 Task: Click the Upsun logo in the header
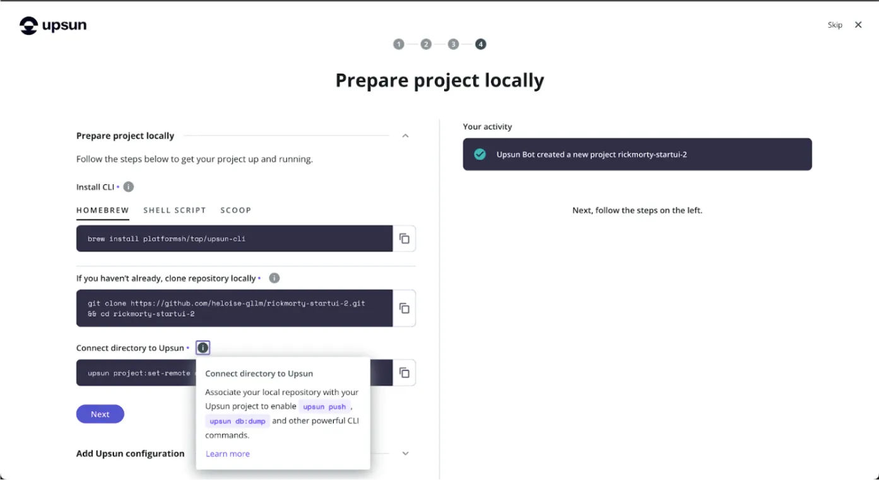tap(52, 25)
